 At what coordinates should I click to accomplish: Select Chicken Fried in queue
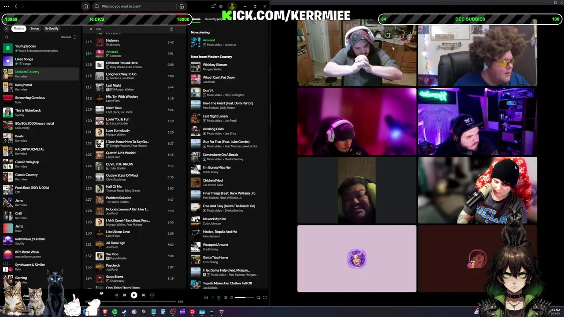pos(227,182)
